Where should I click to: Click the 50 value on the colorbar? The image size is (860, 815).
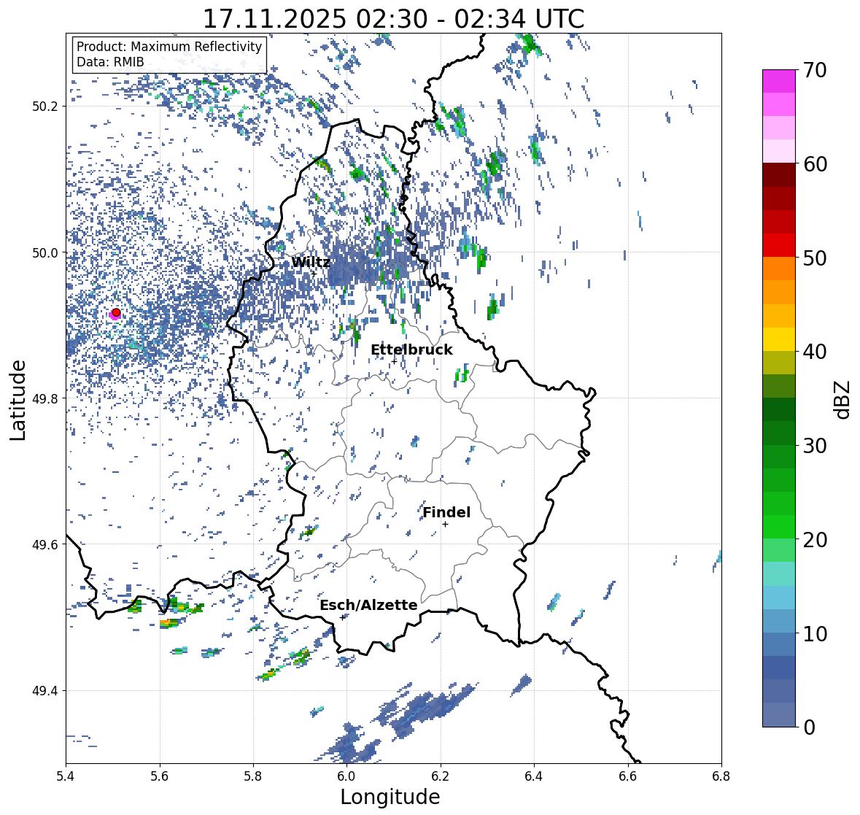click(x=815, y=258)
